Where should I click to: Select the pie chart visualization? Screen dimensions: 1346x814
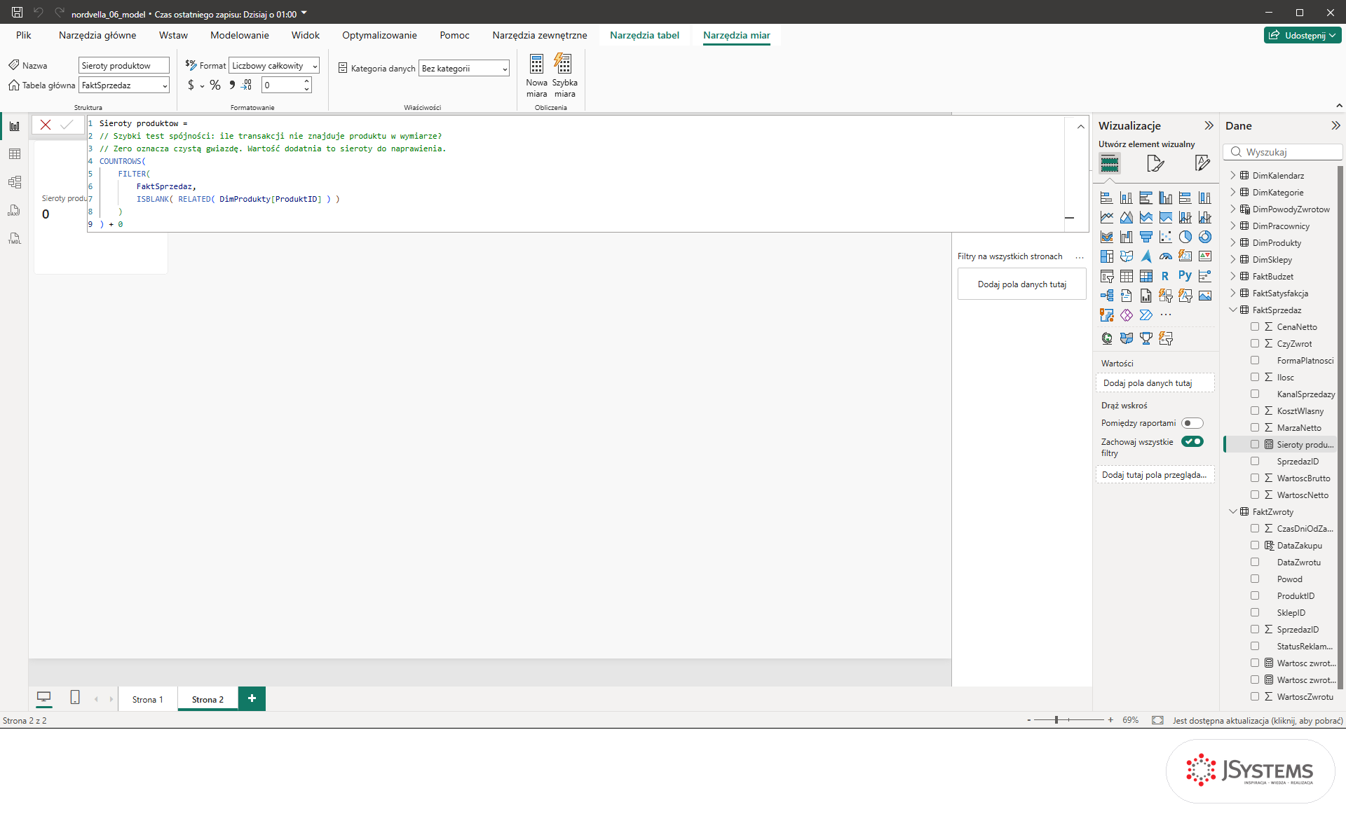tap(1185, 237)
